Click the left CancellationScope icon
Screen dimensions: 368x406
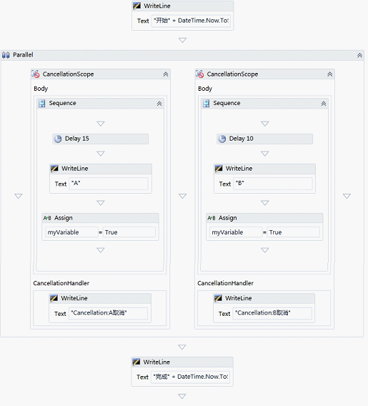[x=36, y=74]
